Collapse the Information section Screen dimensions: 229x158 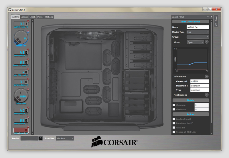point(207,76)
